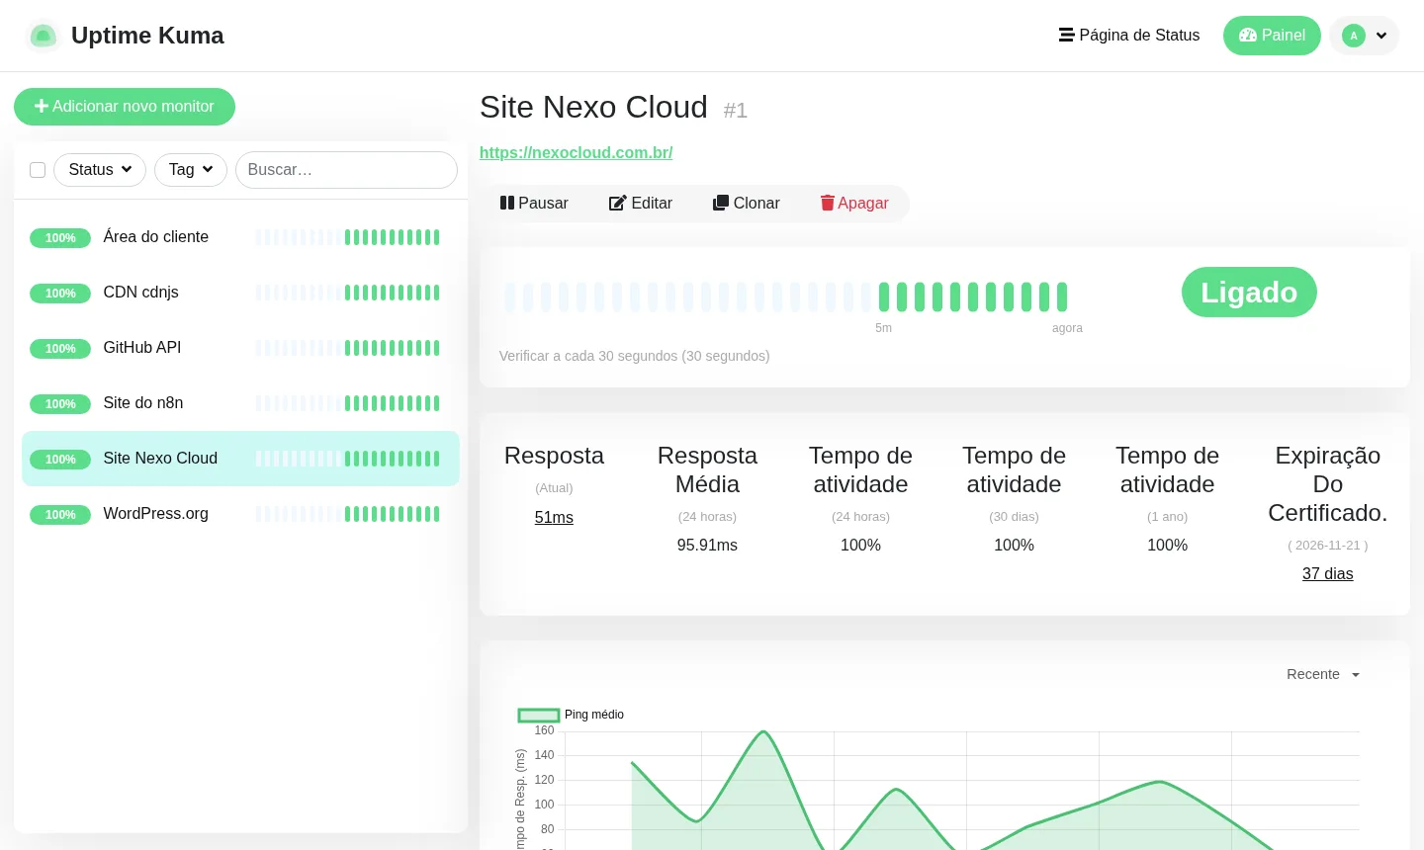Click the 100% badge for GitHub API
Image resolution: width=1424 pixels, height=850 pixels.
60,349
